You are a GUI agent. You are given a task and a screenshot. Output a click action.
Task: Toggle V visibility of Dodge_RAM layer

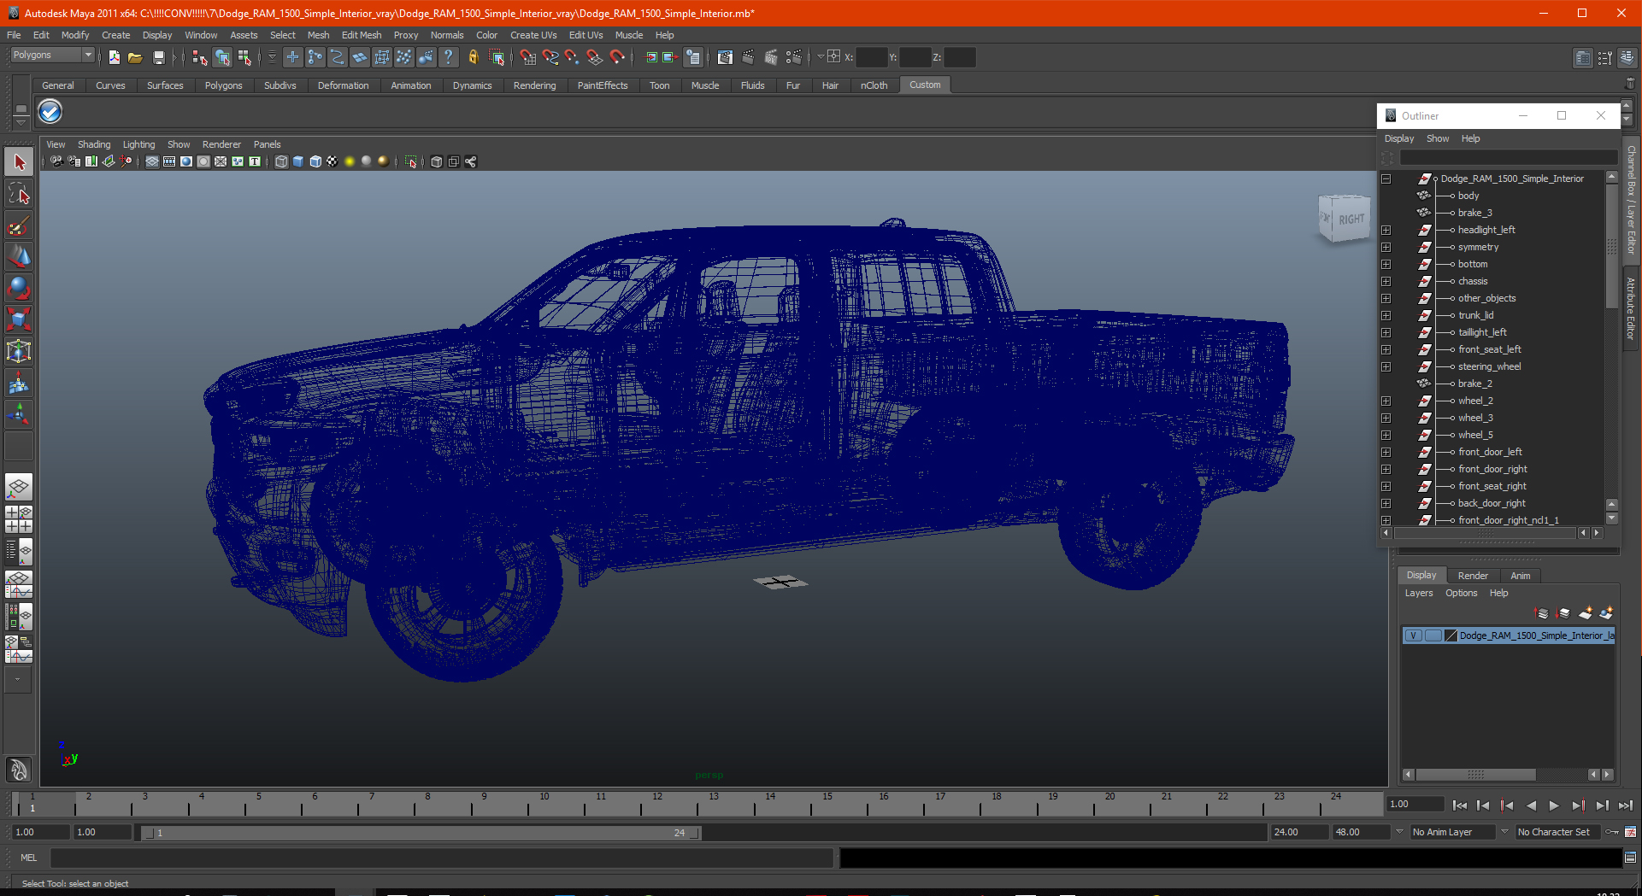coord(1414,635)
